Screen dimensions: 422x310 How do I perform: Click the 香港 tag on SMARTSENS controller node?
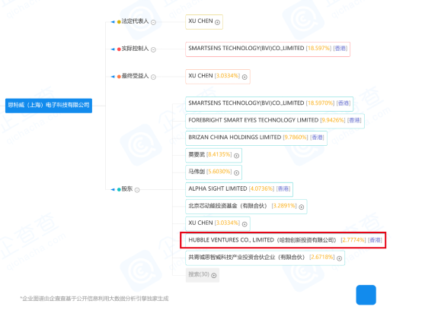click(340, 49)
